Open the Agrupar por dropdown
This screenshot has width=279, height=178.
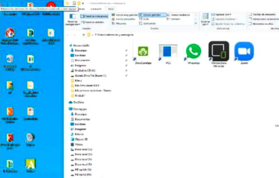click(221, 14)
